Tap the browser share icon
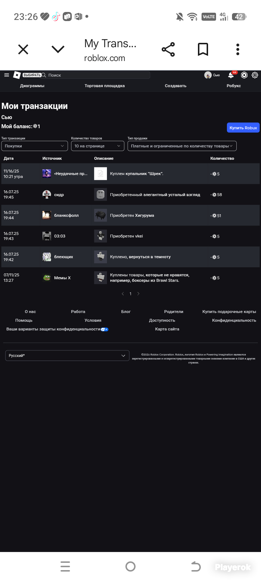 click(168, 49)
